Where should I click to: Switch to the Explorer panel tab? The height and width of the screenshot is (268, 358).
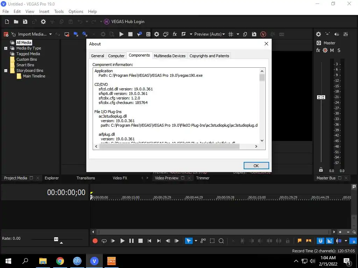coord(52,178)
